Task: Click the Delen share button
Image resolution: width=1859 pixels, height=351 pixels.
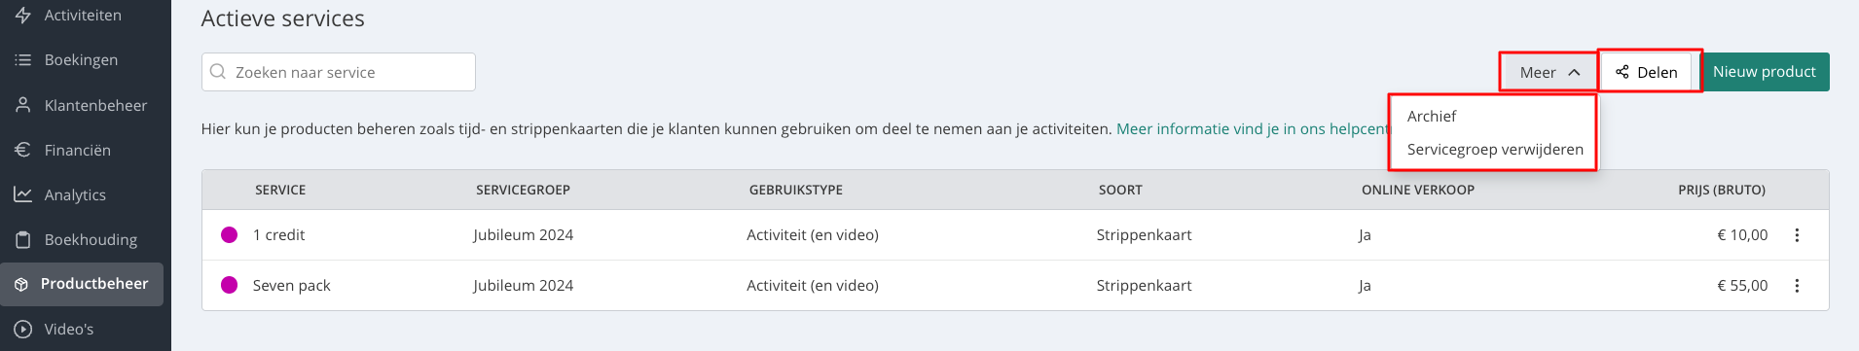Action: 1648,72
